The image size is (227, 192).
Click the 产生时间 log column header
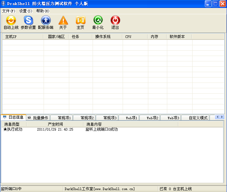point(55,124)
